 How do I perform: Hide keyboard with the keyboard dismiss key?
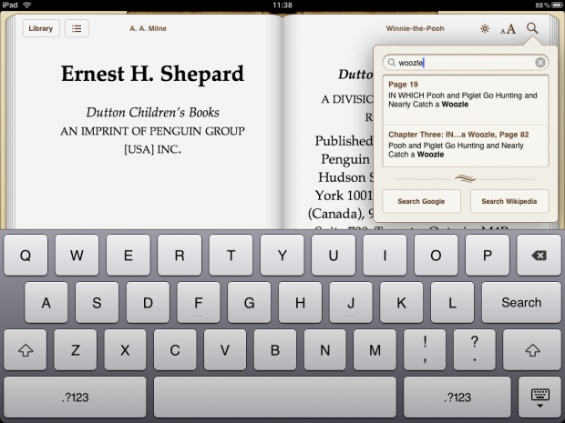539,398
